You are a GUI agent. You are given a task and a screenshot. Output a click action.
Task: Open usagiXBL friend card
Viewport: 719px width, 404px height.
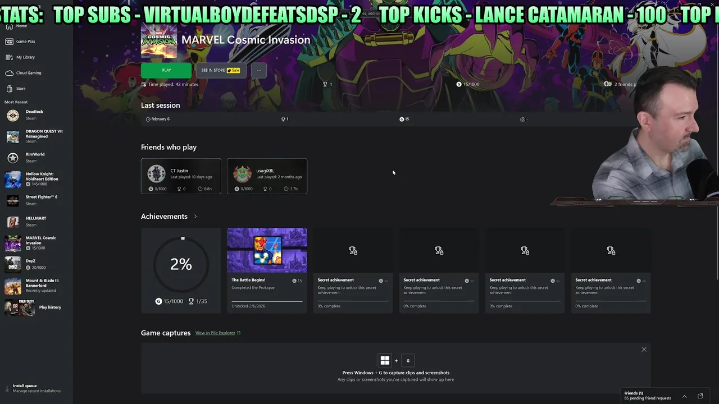pyautogui.click(x=267, y=176)
